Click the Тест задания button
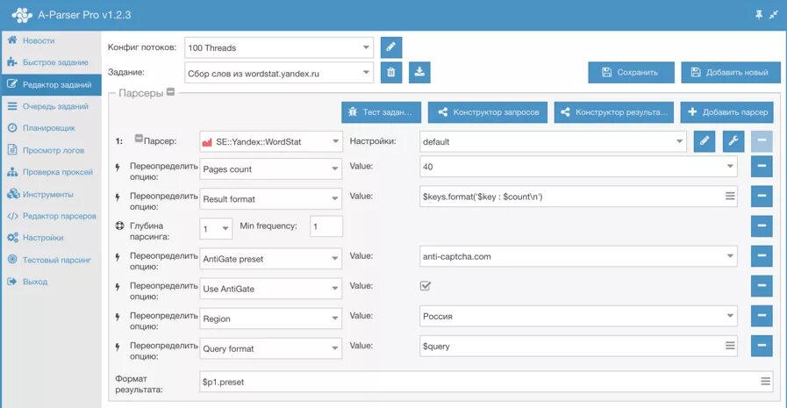This screenshot has width=787, height=408. tap(381, 112)
